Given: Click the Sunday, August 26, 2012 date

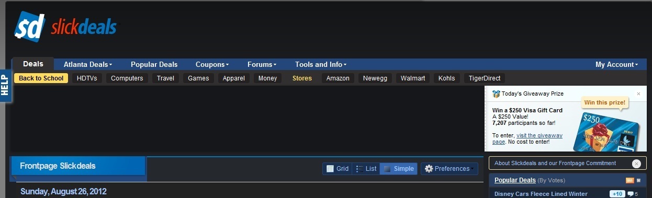Looking at the screenshot, I should [x=63, y=192].
